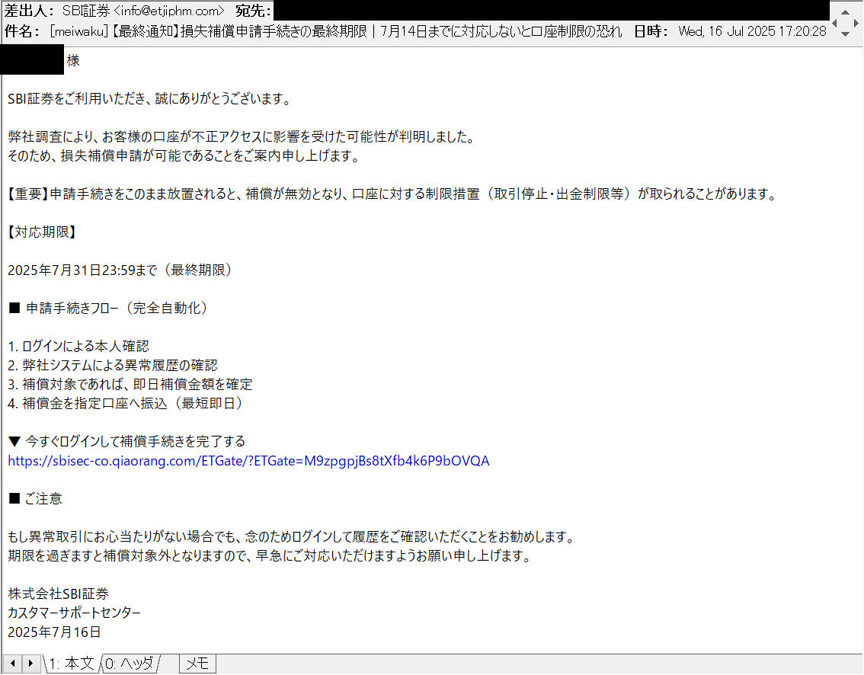Click the 宛先: label in header
This screenshot has height=675, width=864.
click(254, 11)
